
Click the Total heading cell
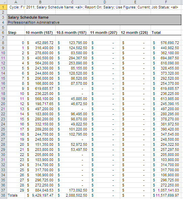(x=166, y=33)
